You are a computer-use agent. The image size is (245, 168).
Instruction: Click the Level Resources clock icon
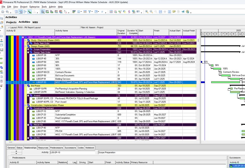click(115, 12)
